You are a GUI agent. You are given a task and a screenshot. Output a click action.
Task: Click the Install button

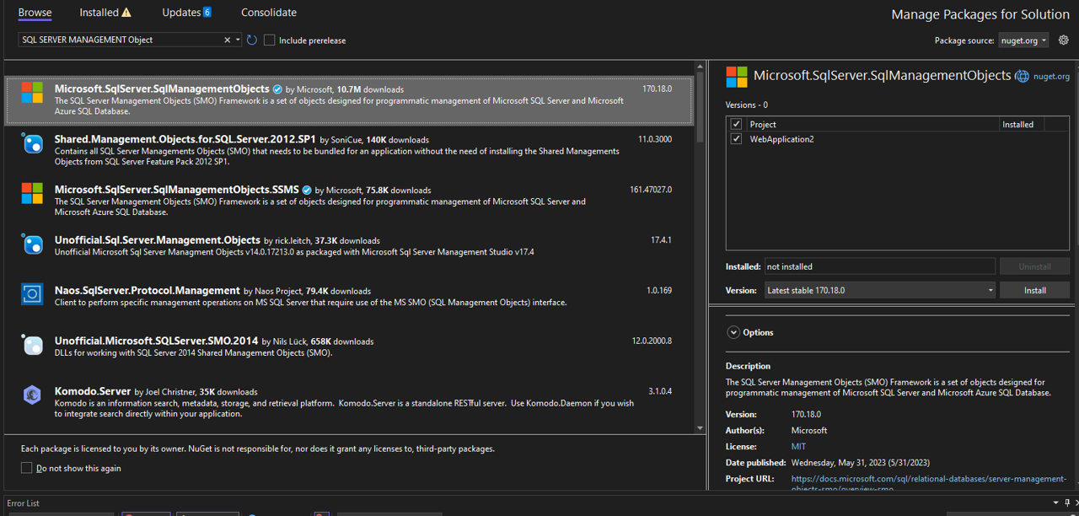tap(1034, 290)
